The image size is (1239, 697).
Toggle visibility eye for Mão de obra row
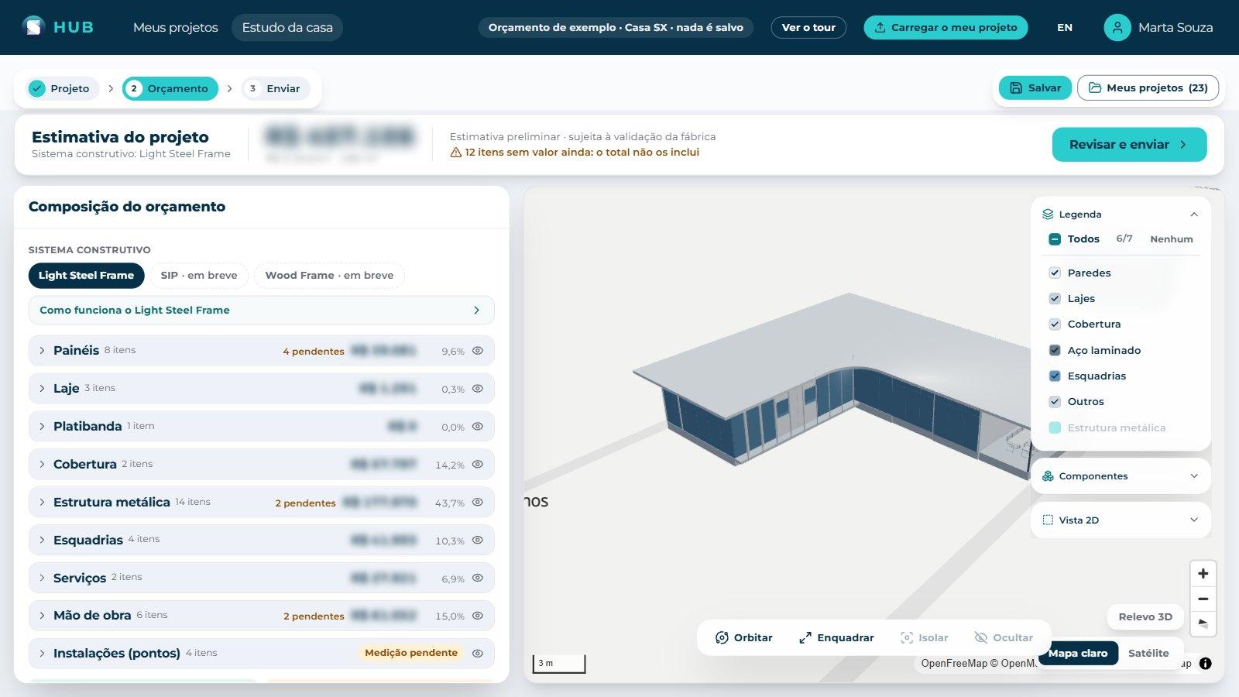pyautogui.click(x=478, y=615)
